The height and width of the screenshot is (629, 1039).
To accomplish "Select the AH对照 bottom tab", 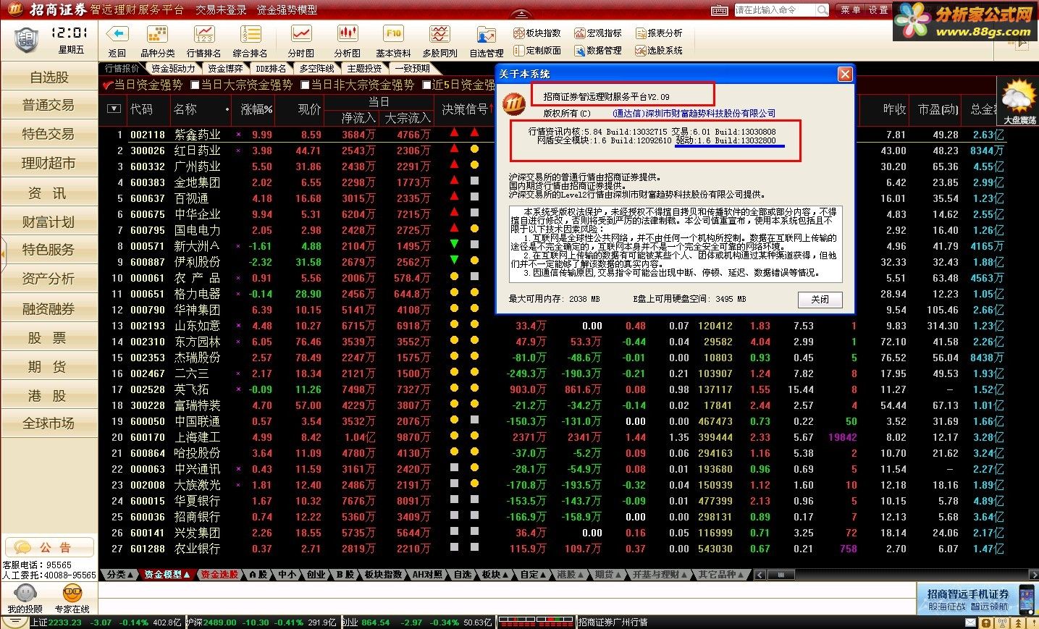I will tap(427, 575).
